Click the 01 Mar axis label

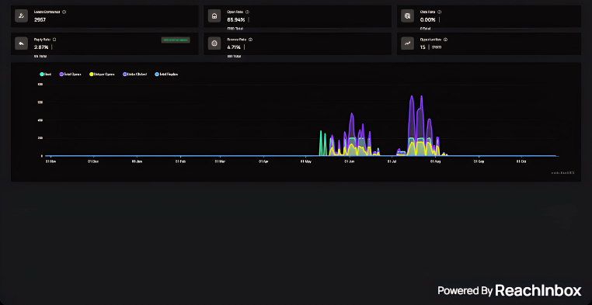(x=220, y=161)
